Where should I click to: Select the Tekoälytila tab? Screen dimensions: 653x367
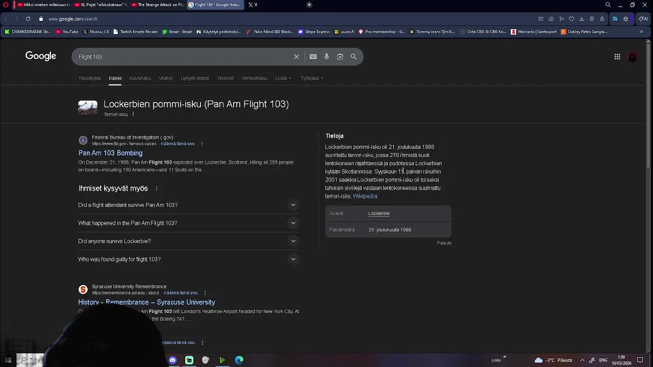[89, 78]
